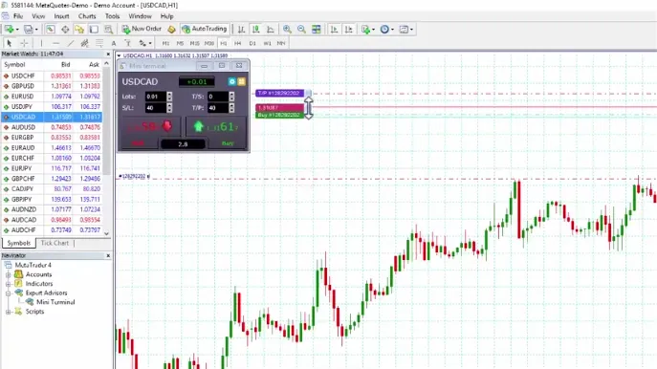
Task: Expand the Accounts tree node
Action: pos(8,274)
